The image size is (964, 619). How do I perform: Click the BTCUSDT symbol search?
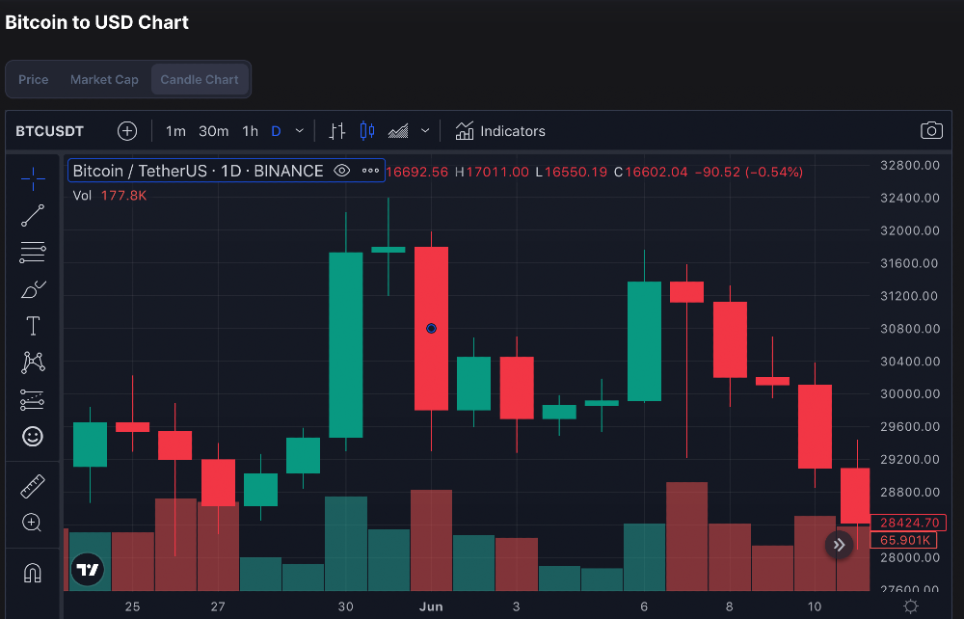tap(49, 131)
